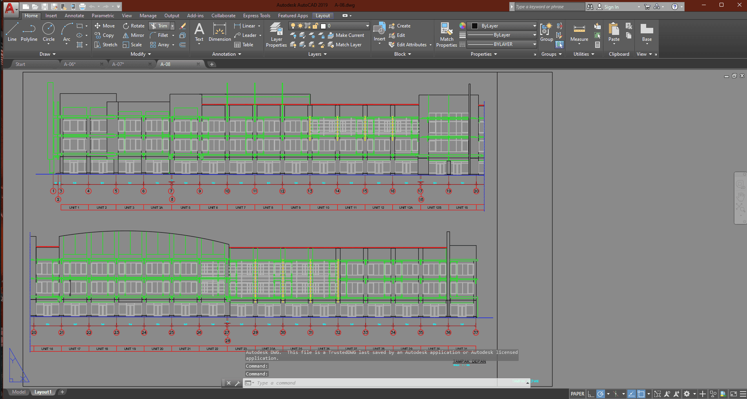Expand the Modify panel
Screen dimensions: 747x399
(x=140, y=54)
